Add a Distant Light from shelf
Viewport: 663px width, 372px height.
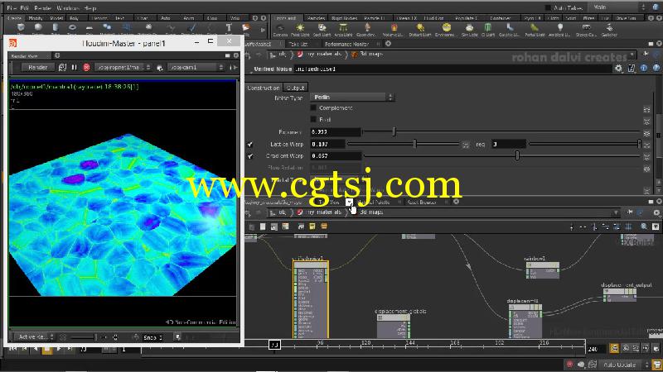click(x=420, y=30)
